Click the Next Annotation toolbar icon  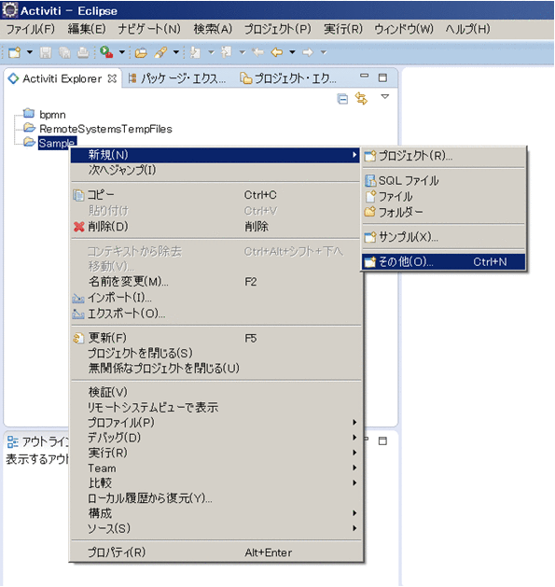click(x=195, y=52)
